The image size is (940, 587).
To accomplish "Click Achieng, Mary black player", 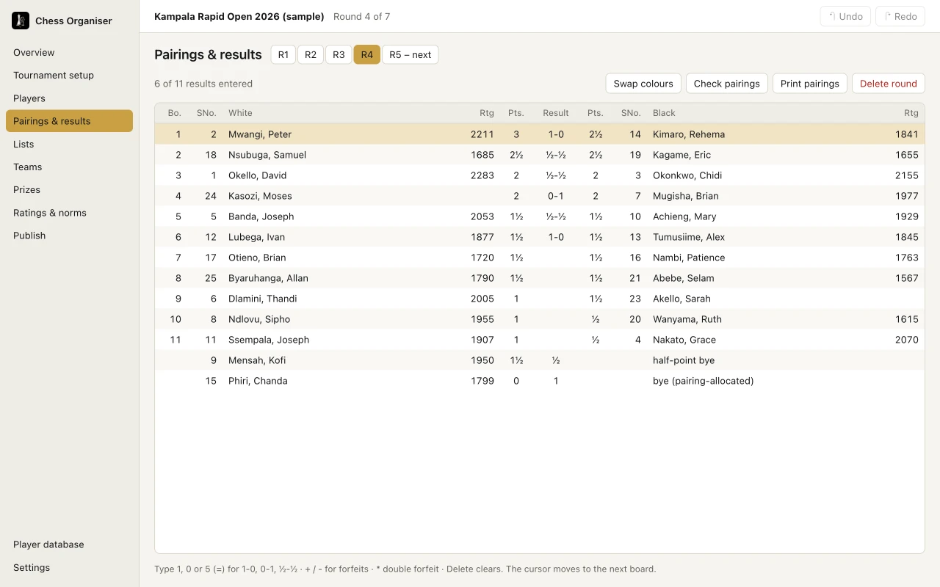I will 684,216.
